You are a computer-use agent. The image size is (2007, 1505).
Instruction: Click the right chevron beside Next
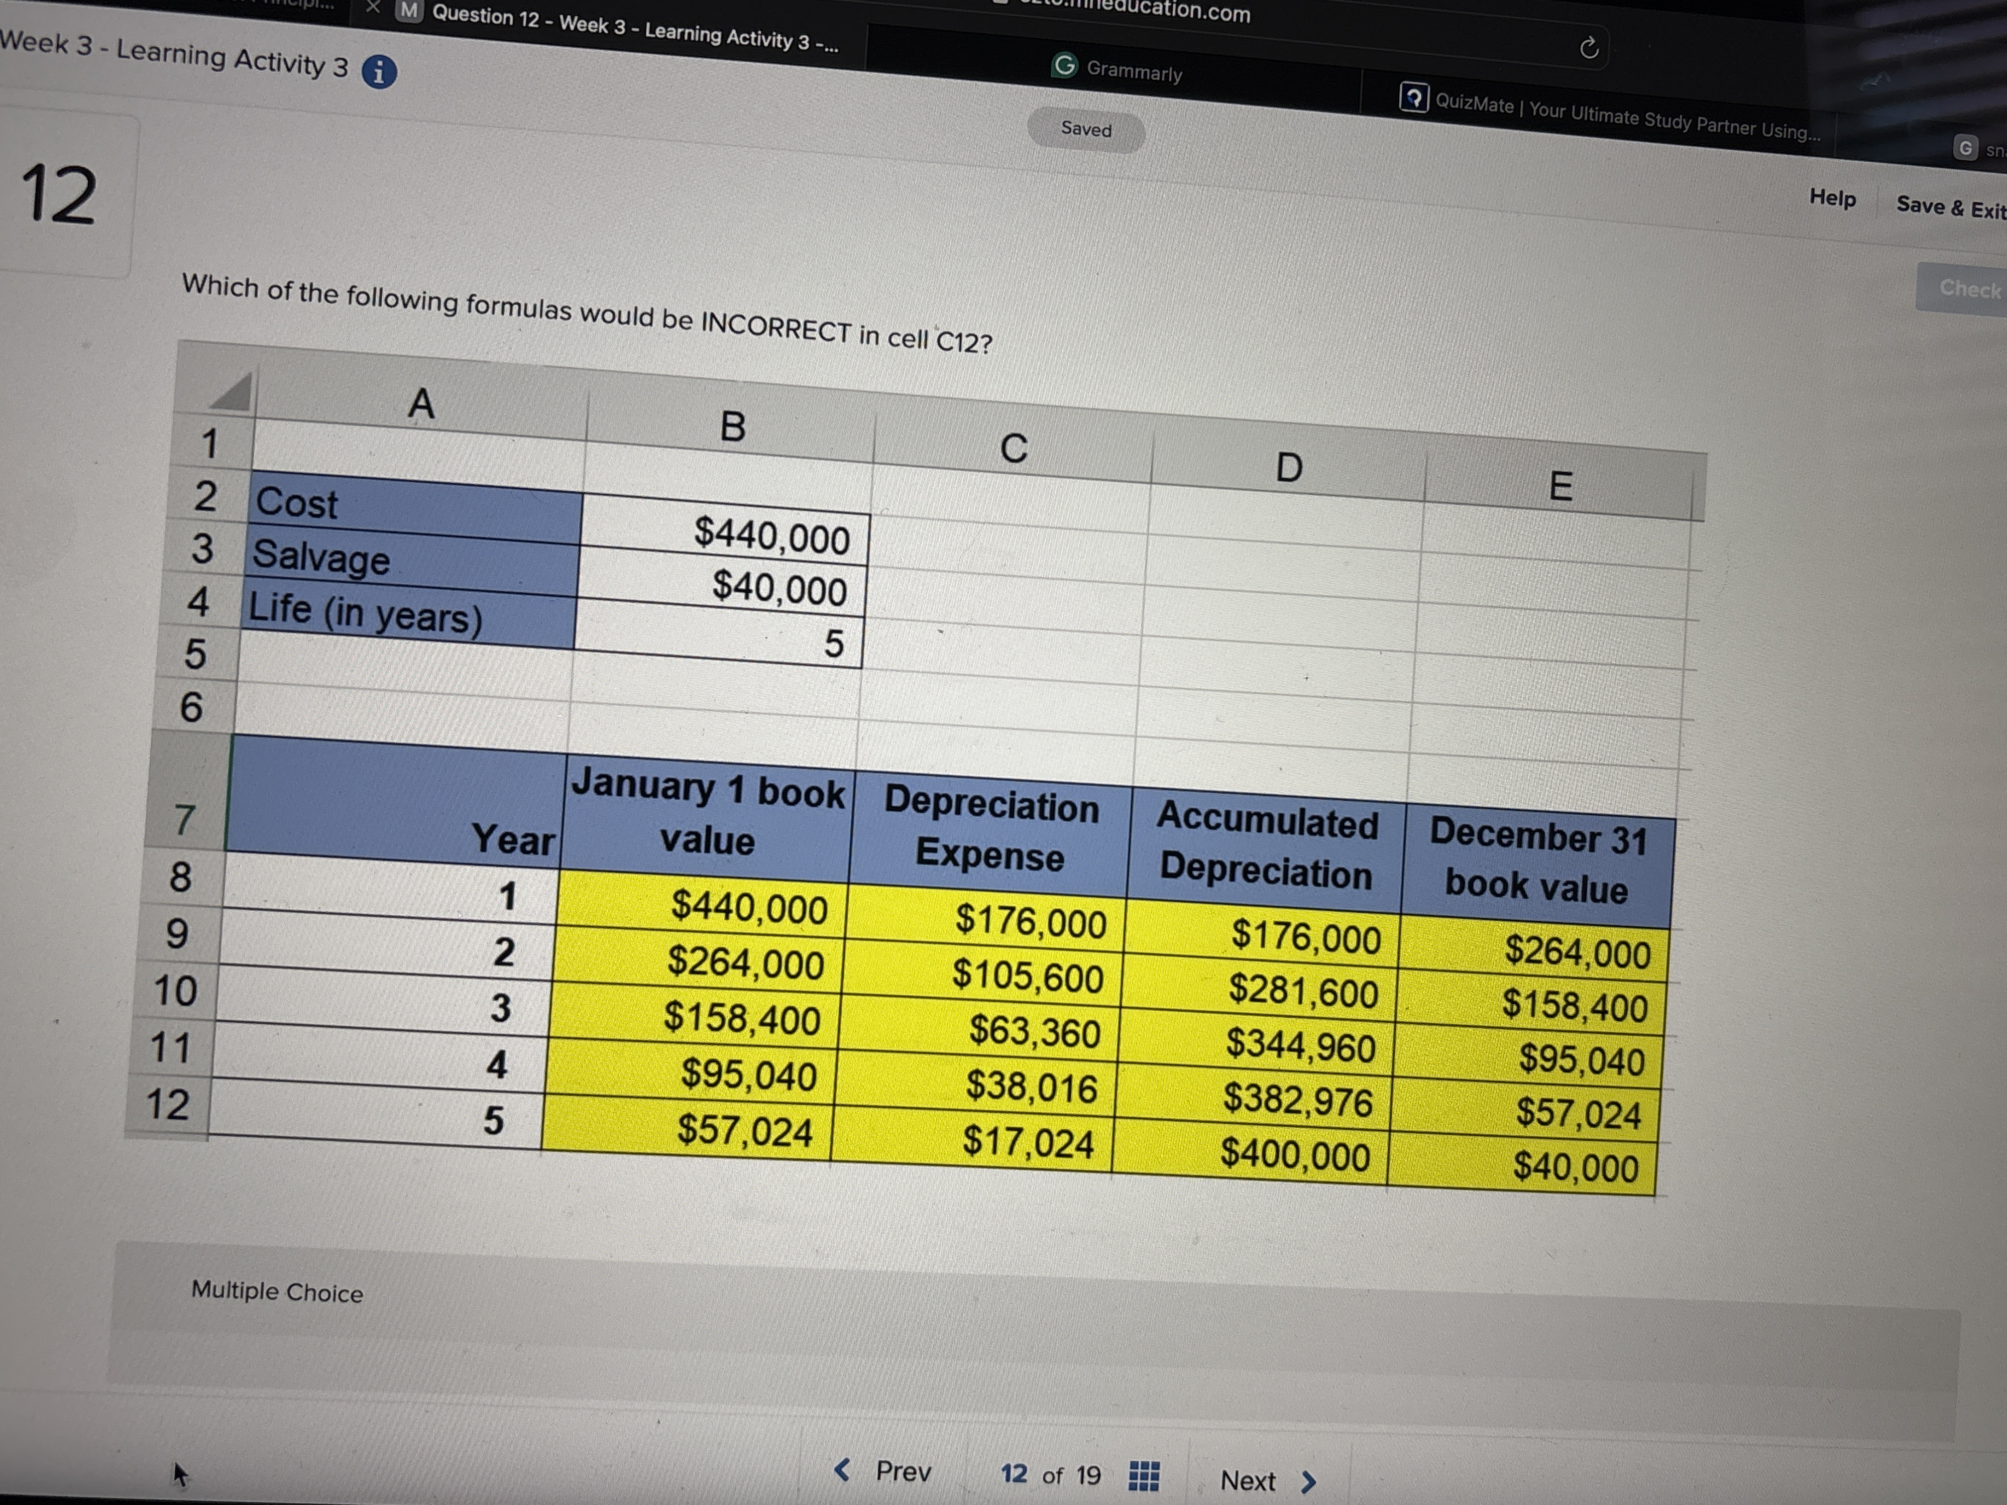(x=1308, y=1482)
